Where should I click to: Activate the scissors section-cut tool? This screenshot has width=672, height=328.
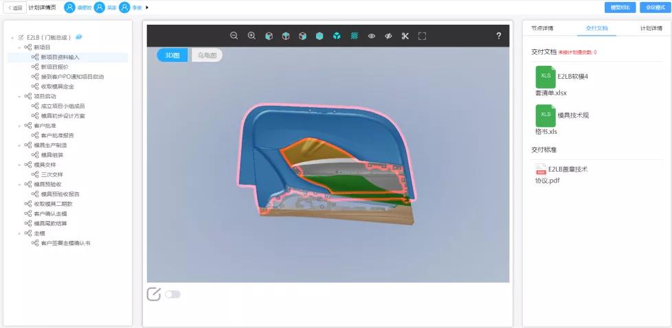coord(405,36)
